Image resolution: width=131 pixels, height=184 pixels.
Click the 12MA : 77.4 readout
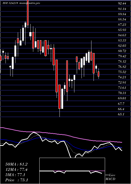coord(16,170)
